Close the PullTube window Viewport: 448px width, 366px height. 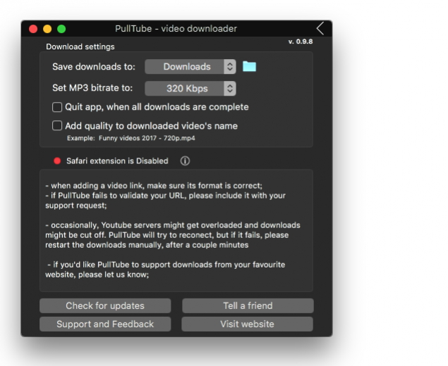click(x=33, y=29)
